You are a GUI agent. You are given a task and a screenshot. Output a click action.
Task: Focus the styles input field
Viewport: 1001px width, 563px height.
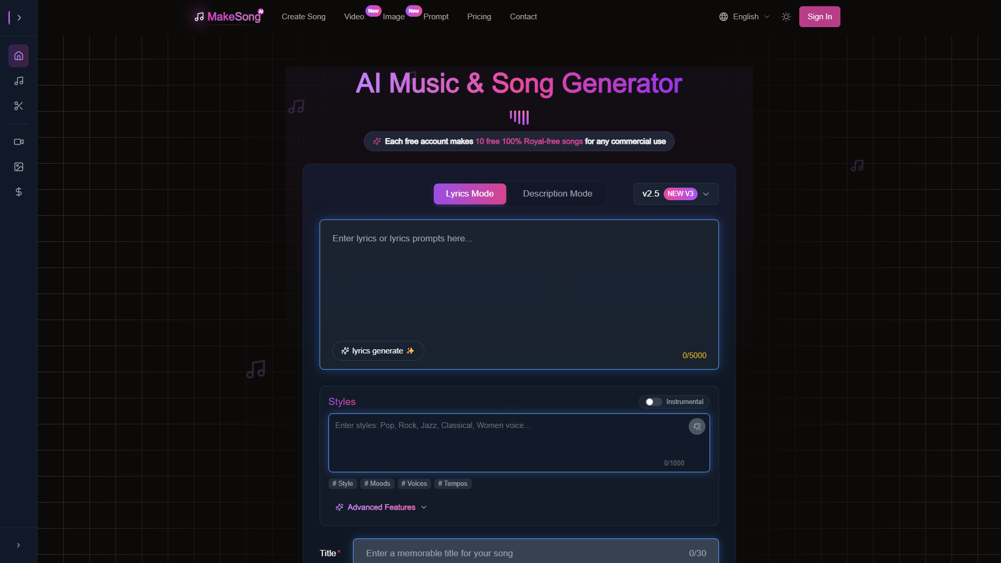(x=519, y=443)
